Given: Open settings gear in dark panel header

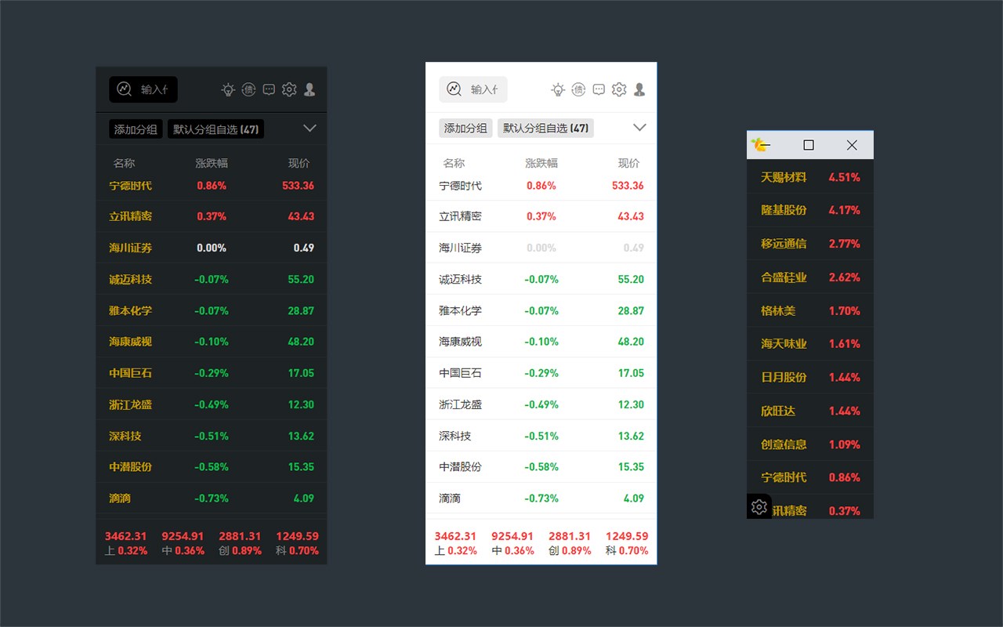Looking at the screenshot, I should click(289, 89).
